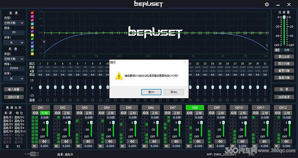
Task: Mute CH1 with its speaker icon
Action: click(44, 142)
